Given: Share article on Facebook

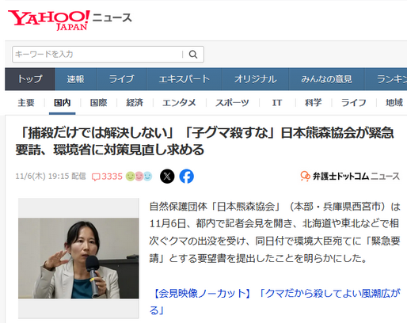Looking at the screenshot, I should (x=187, y=177).
